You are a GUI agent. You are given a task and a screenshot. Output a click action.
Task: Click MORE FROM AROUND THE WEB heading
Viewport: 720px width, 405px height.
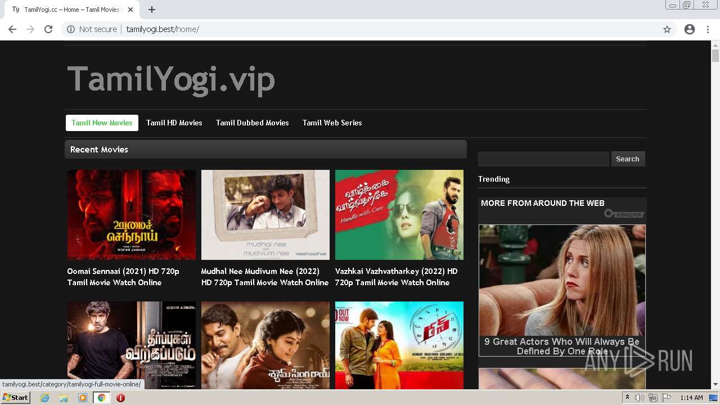[x=543, y=203]
